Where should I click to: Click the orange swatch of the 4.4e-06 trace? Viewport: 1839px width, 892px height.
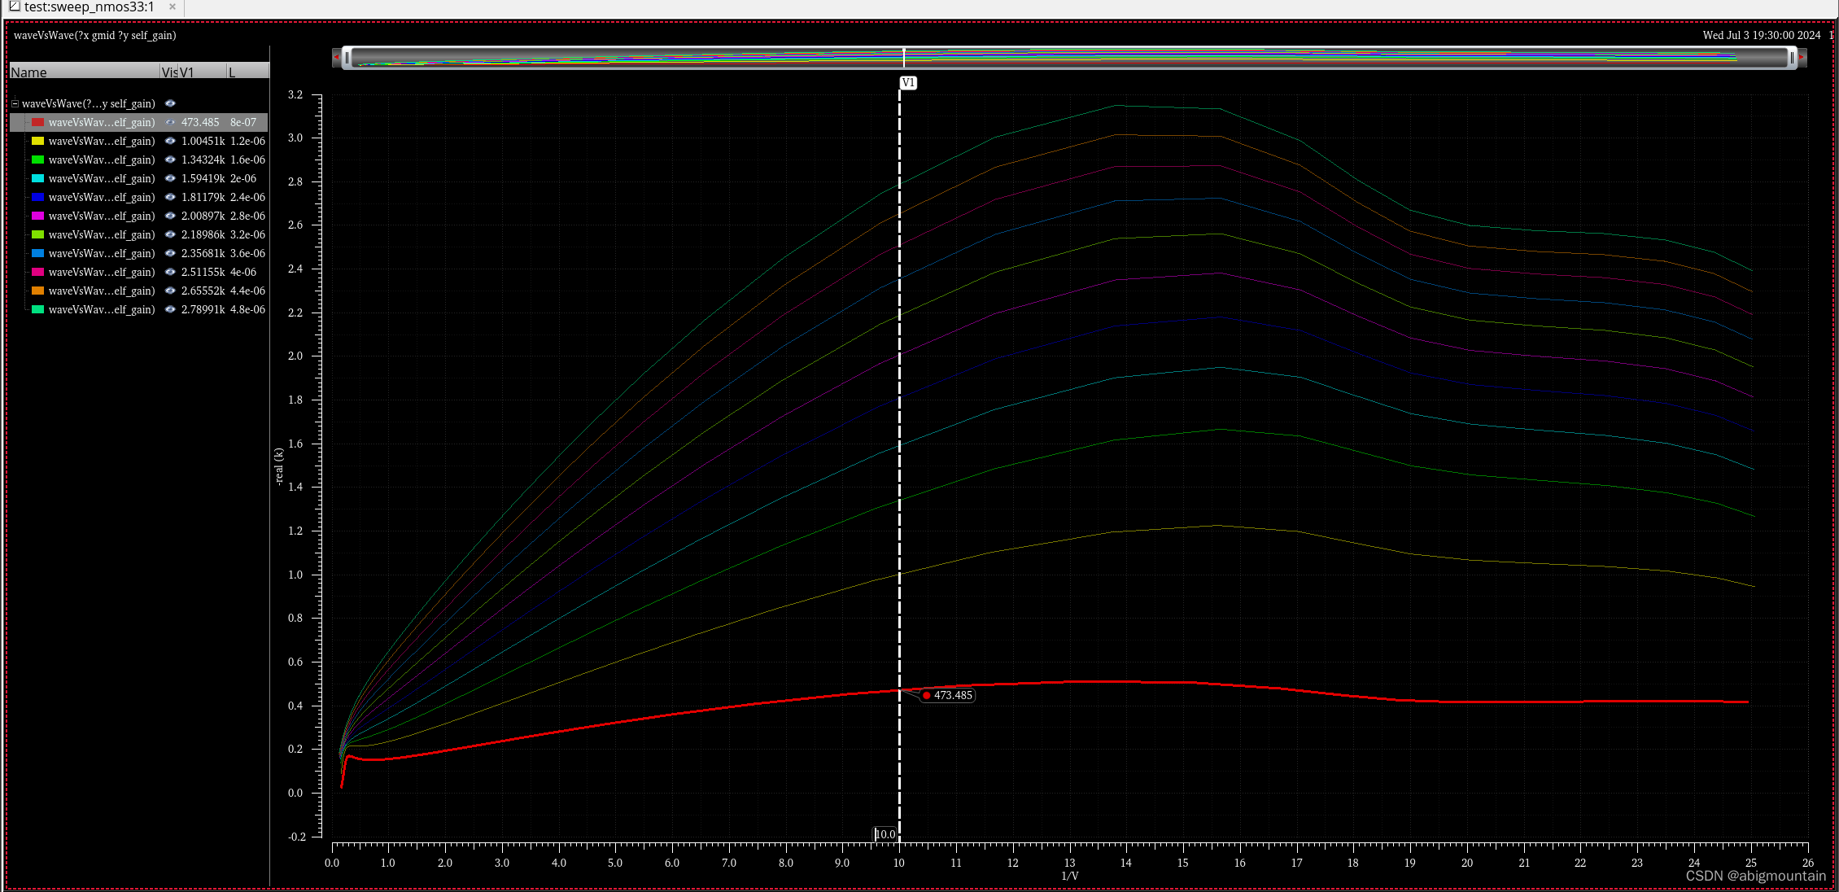click(37, 291)
